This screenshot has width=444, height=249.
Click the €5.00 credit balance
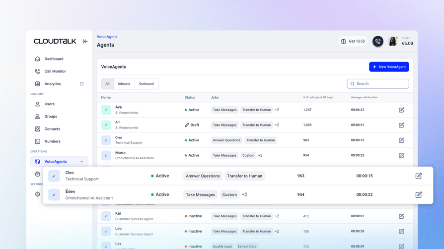pyautogui.click(x=407, y=43)
